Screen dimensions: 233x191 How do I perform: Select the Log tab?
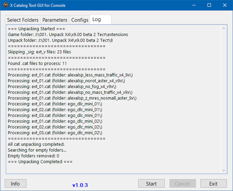coord(97,20)
